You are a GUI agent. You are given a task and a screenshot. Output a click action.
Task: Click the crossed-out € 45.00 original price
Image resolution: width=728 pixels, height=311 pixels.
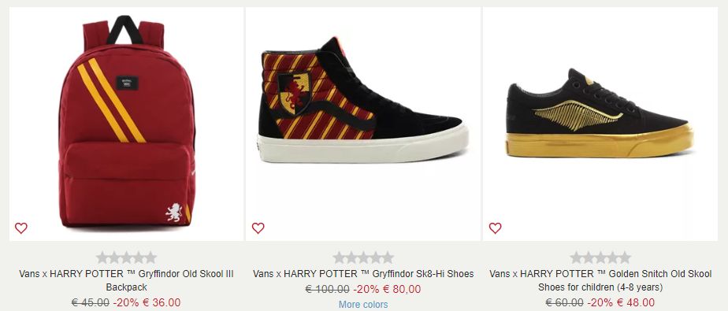[91, 302]
